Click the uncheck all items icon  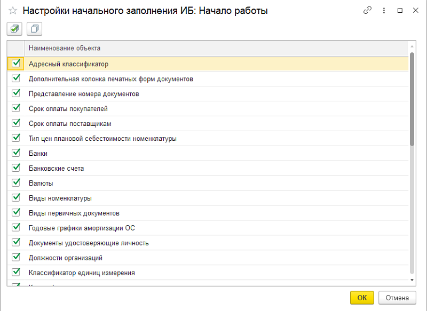coord(34,29)
